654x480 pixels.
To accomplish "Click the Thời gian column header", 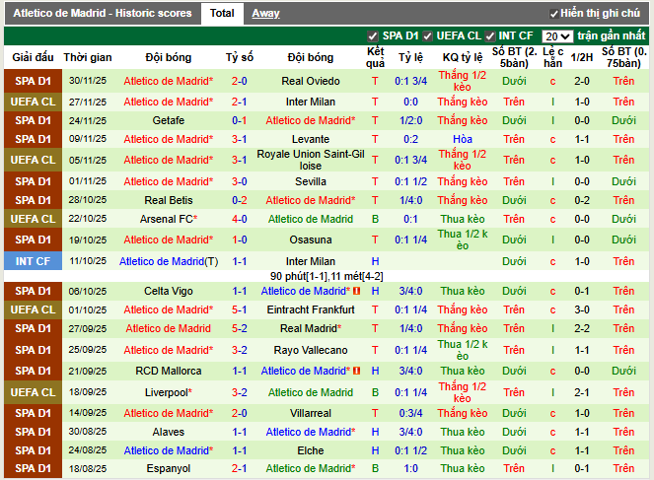I will click(x=88, y=57).
